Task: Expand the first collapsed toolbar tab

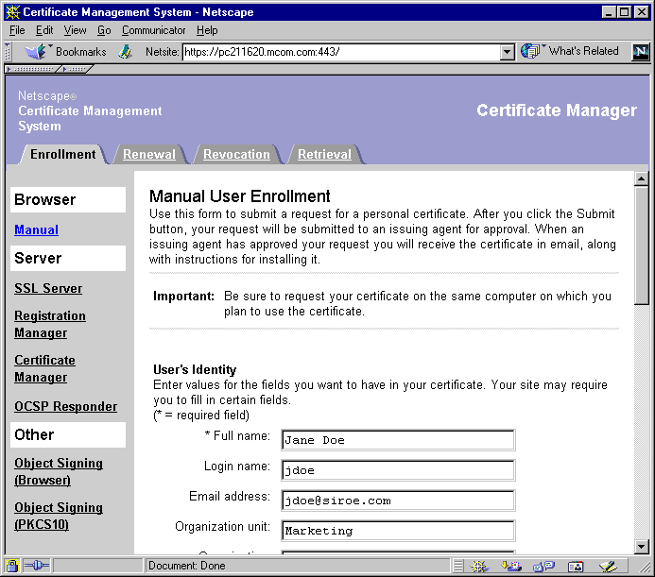Action: (32, 69)
